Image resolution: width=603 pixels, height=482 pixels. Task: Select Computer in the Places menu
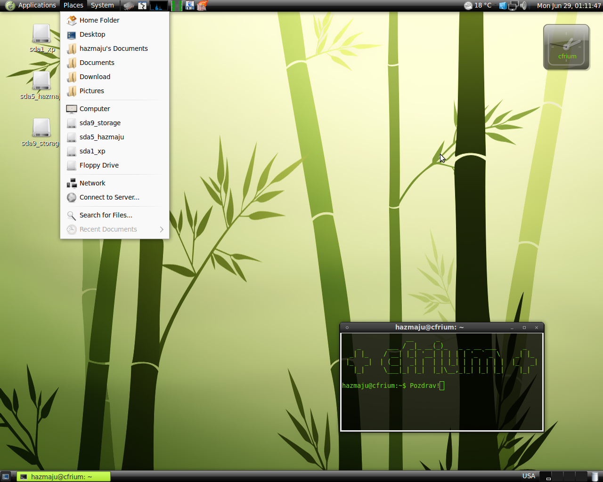[x=114, y=109]
